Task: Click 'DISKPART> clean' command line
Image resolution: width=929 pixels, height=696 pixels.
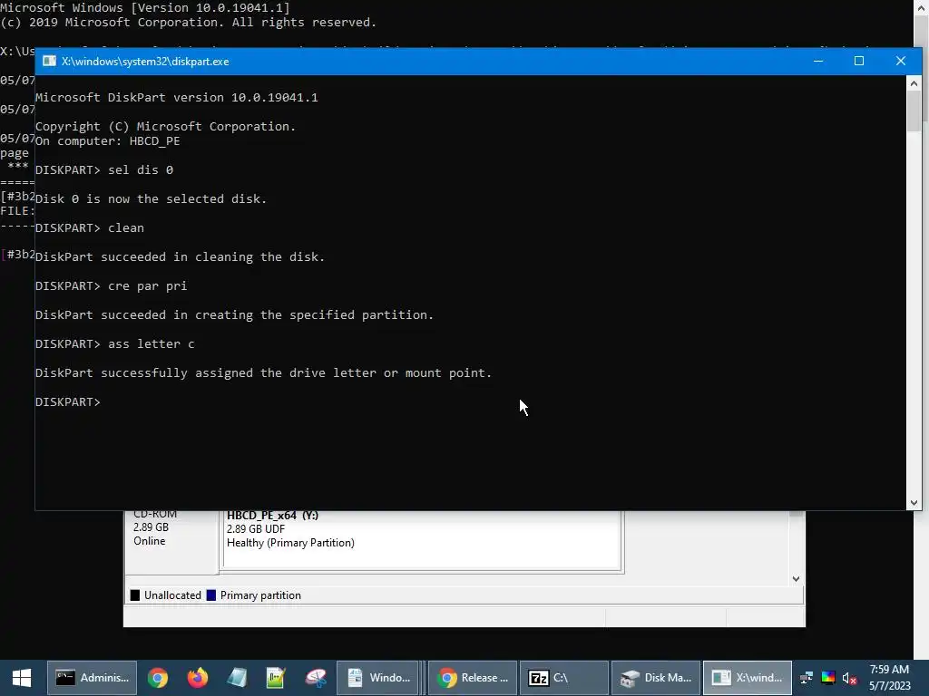Action: point(90,227)
